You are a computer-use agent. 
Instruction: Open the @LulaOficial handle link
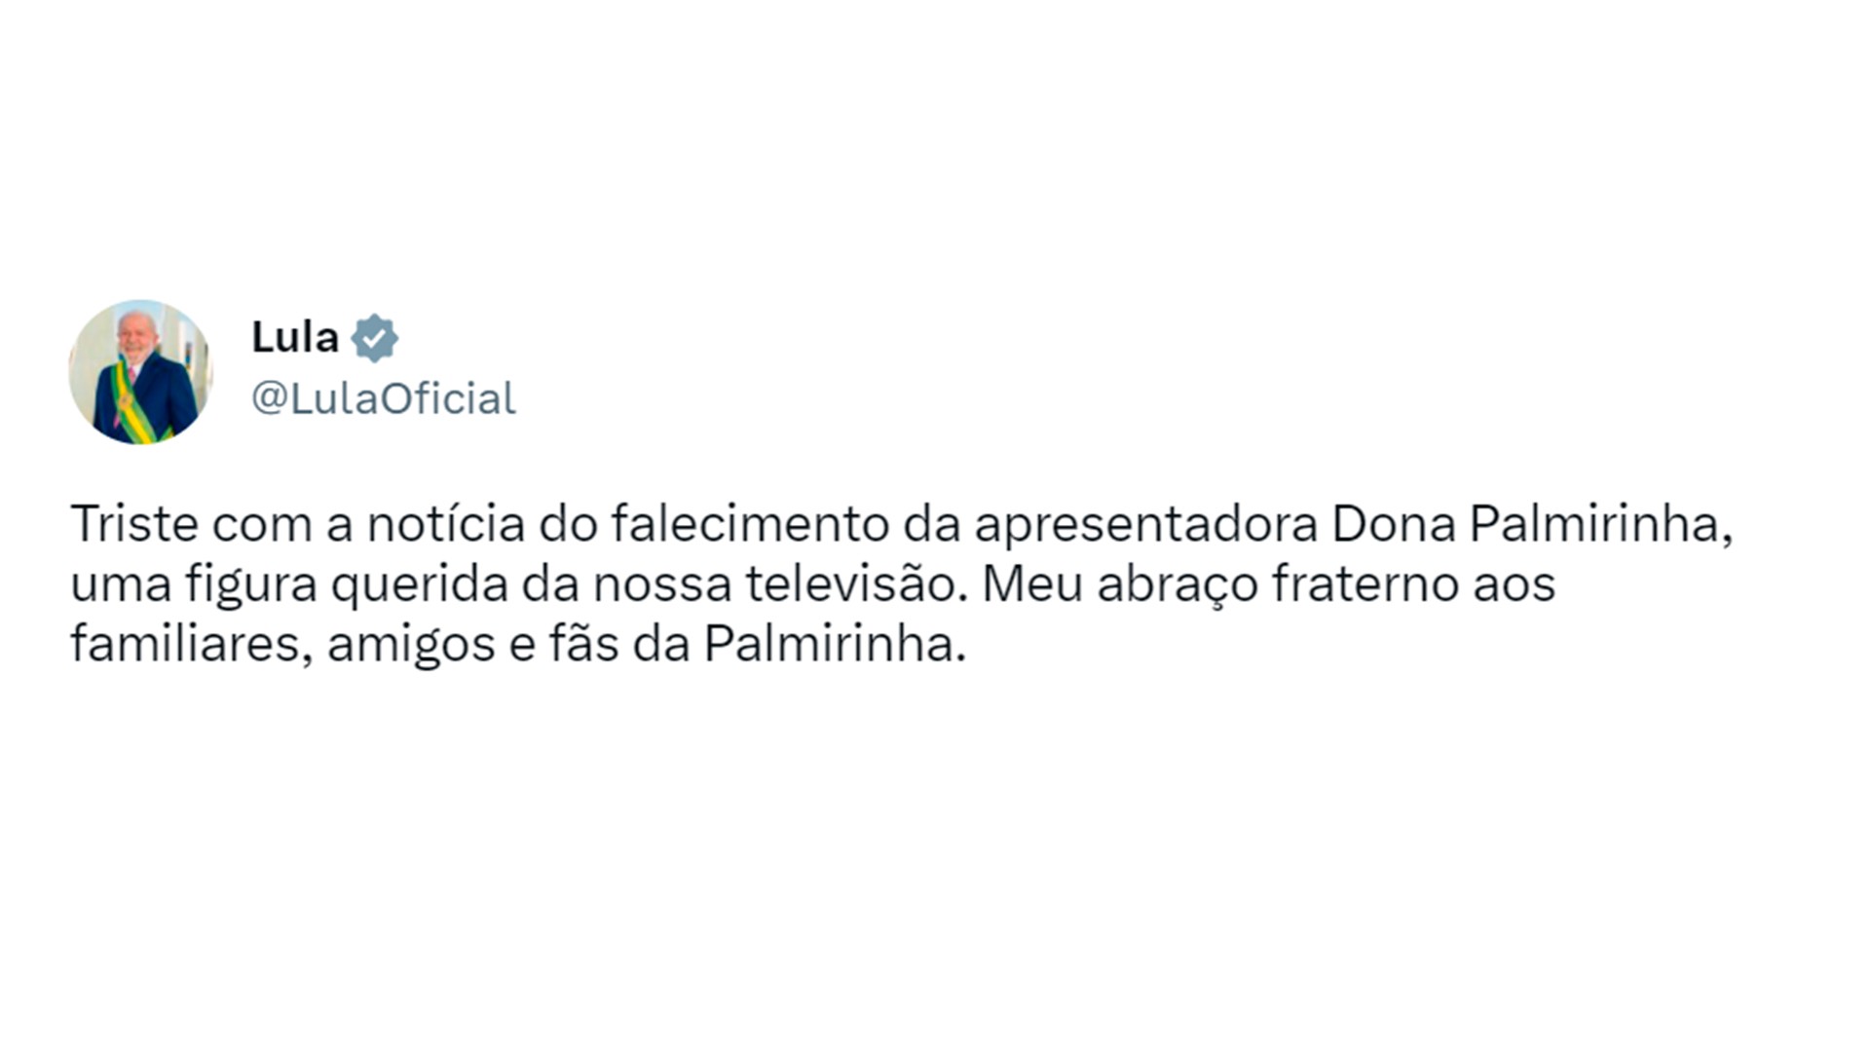point(383,398)
